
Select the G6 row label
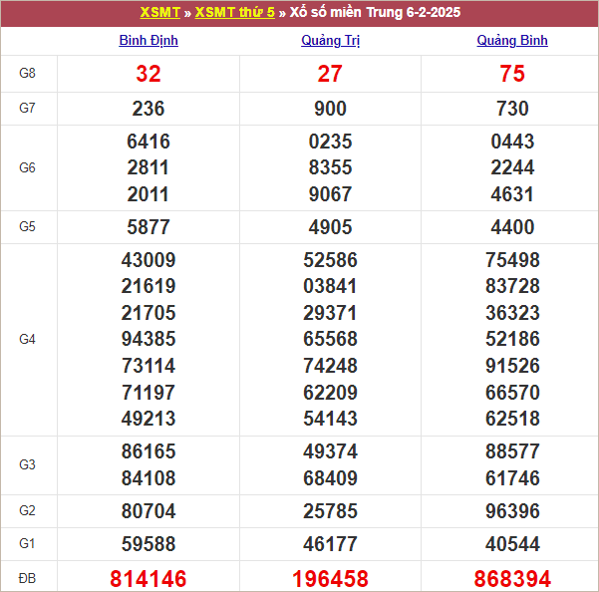point(27,167)
